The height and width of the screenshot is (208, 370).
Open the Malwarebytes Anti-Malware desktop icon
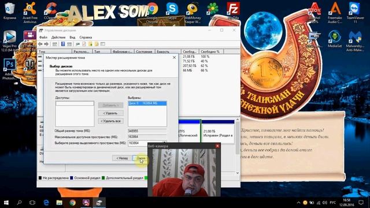tap(355, 41)
